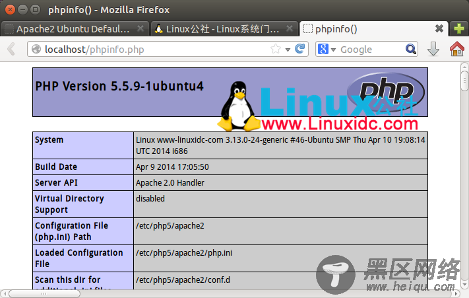
Task: Click the Apache 2.0 Handler value
Action: tap(170, 182)
